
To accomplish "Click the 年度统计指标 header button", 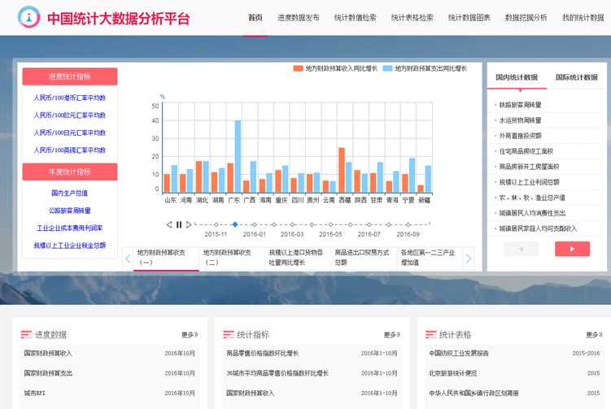I will [x=70, y=172].
